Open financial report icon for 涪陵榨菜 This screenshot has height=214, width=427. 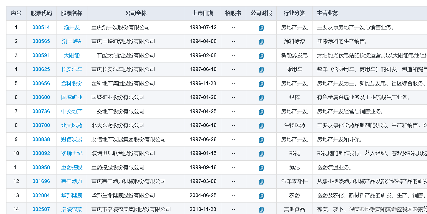point(261,210)
